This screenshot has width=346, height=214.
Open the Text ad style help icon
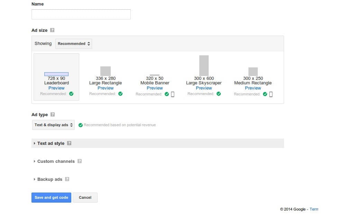point(69,143)
